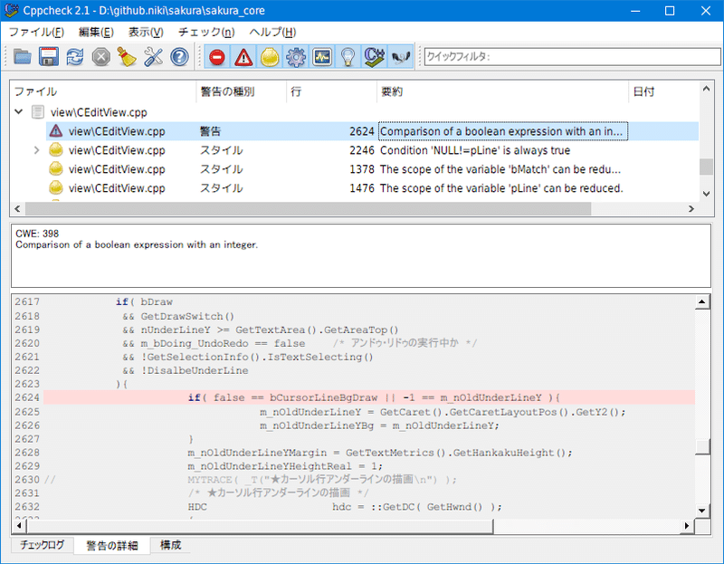Show Cppcheck results via the C logo icon

pos(372,56)
